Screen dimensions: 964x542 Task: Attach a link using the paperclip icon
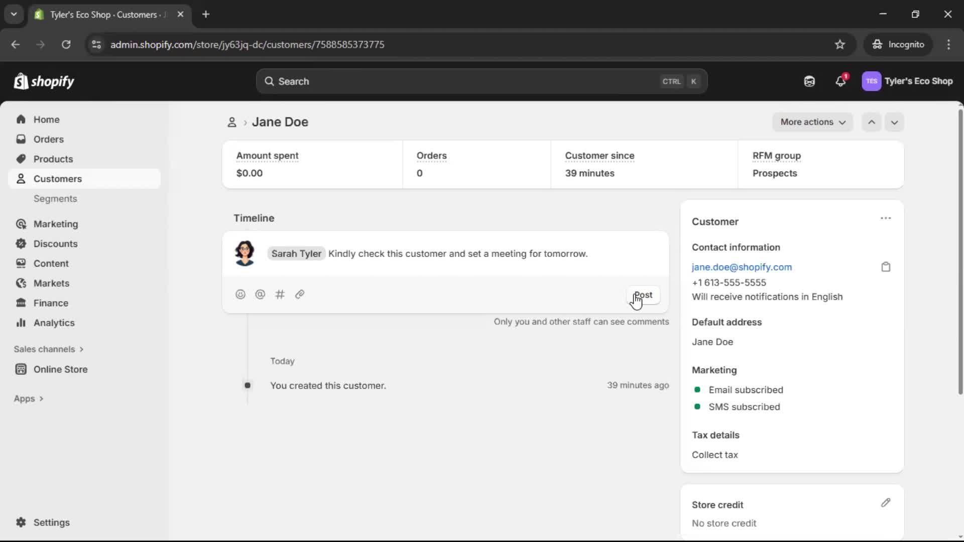300,295
